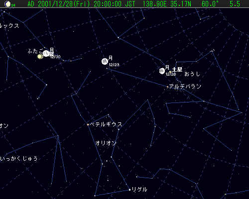Screen dimensions: 249x199
Task: Click the 60.0° field of view value
Action: tap(210, 4)
